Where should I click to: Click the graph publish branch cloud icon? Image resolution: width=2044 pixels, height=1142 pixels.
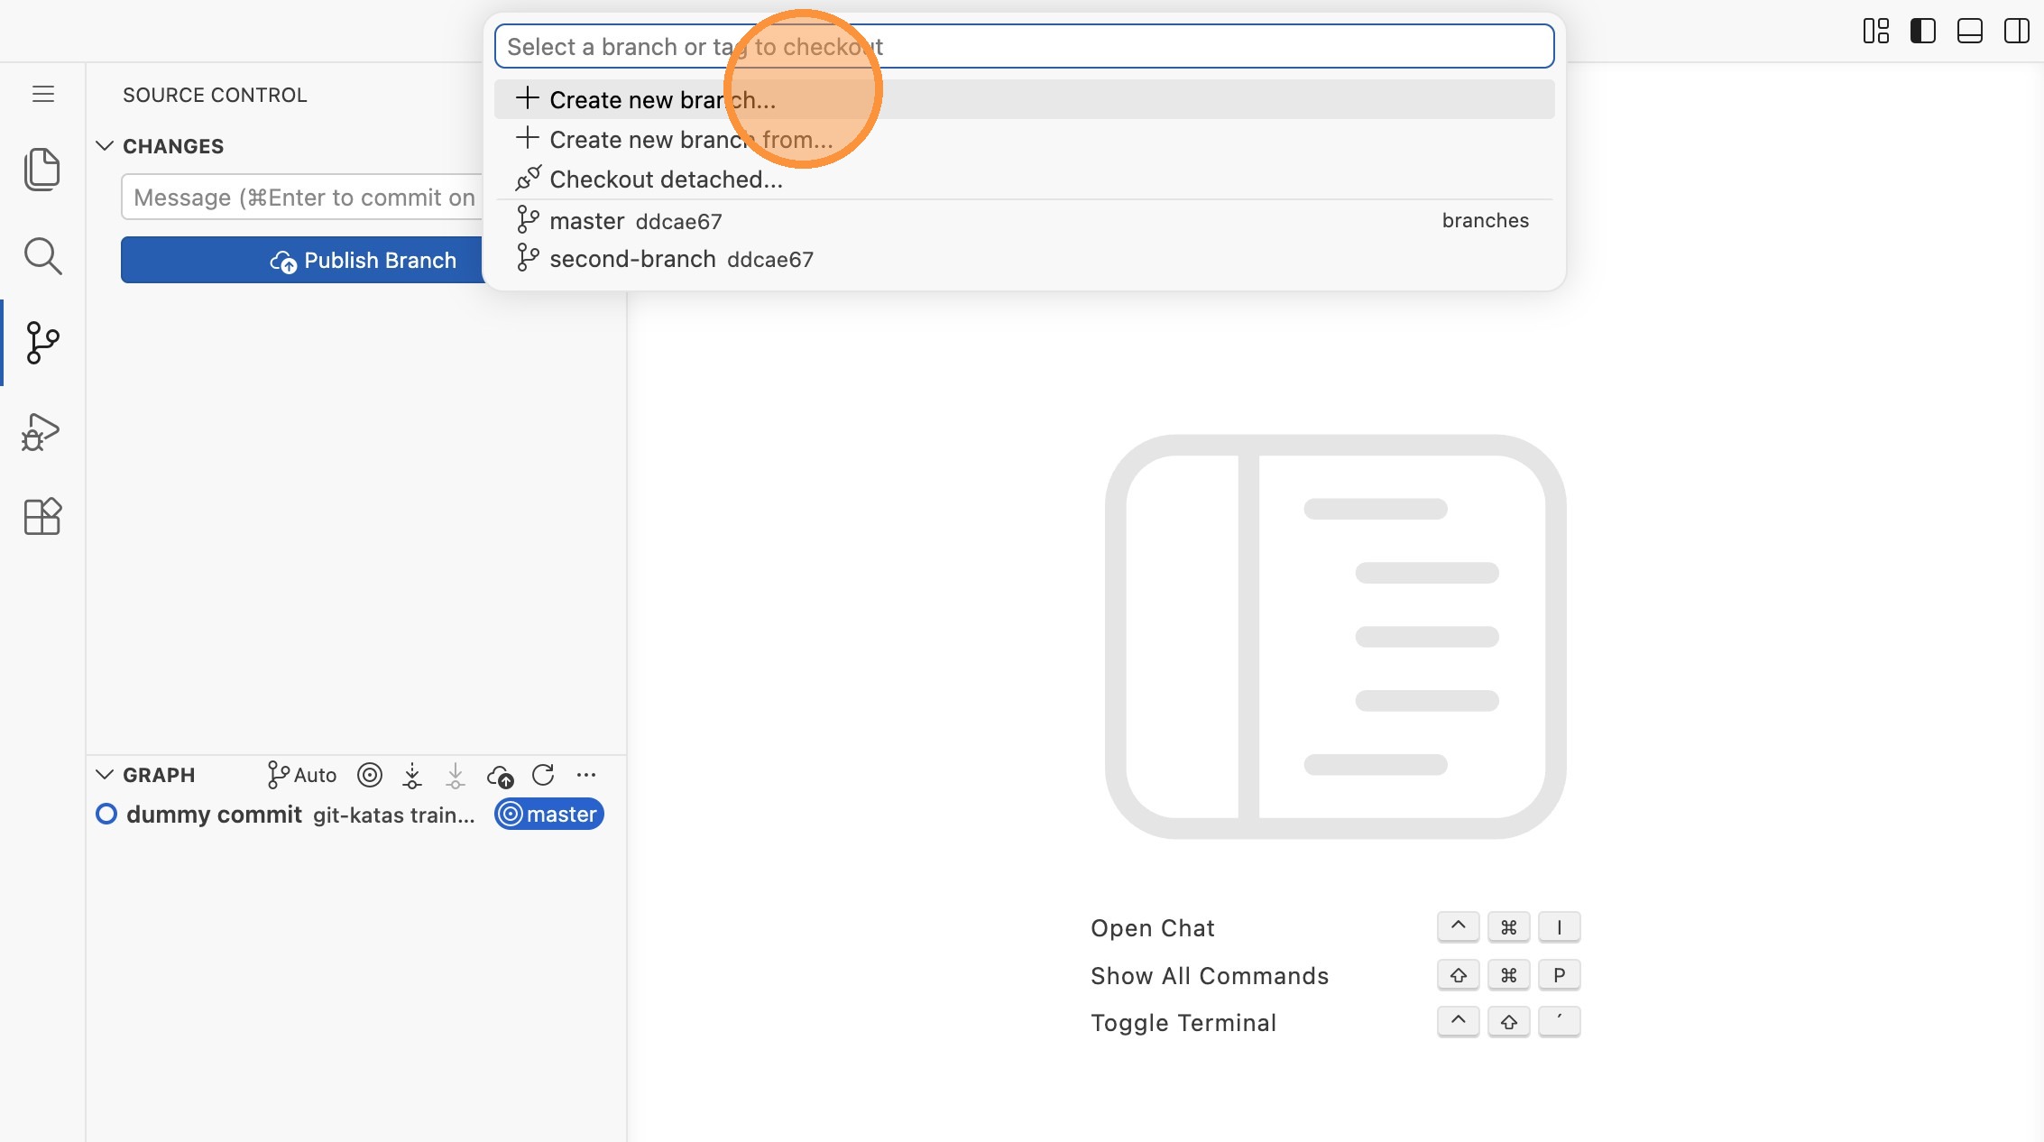(500, 775)
